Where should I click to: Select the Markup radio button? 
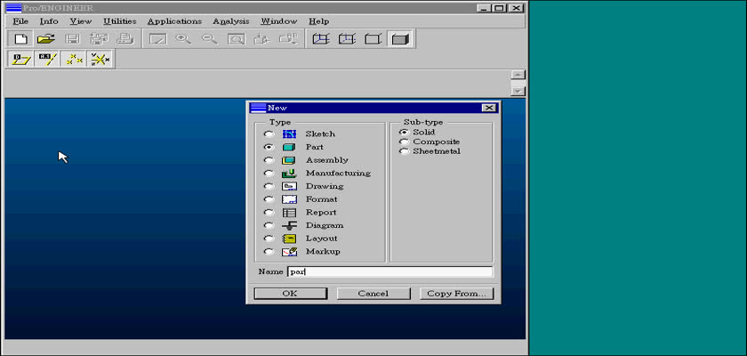269,252
